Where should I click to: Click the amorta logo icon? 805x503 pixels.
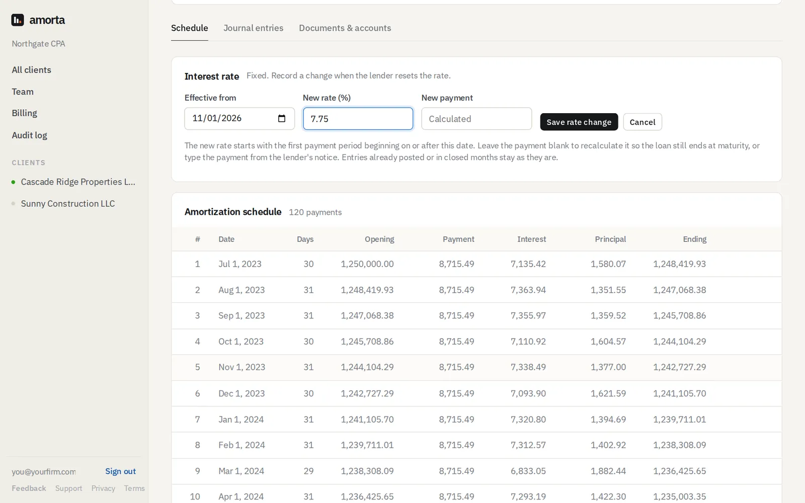pyautogui.click(x=18, y=20)
